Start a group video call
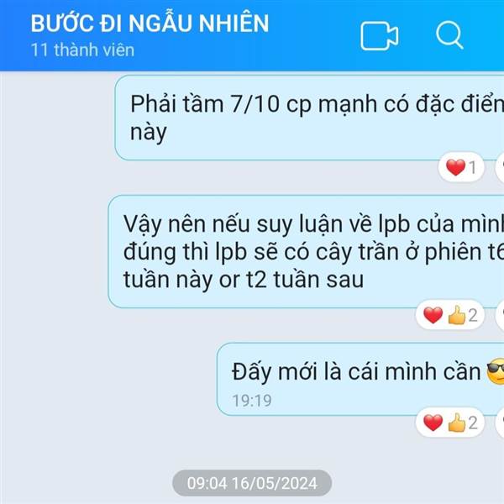This screenshot has height=504, width=504. [x=380, y=36]
